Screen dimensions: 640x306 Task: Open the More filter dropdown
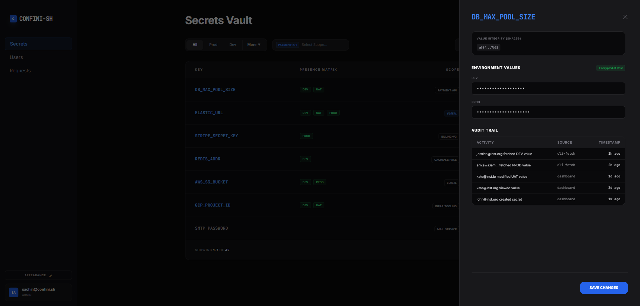[254, 45]
